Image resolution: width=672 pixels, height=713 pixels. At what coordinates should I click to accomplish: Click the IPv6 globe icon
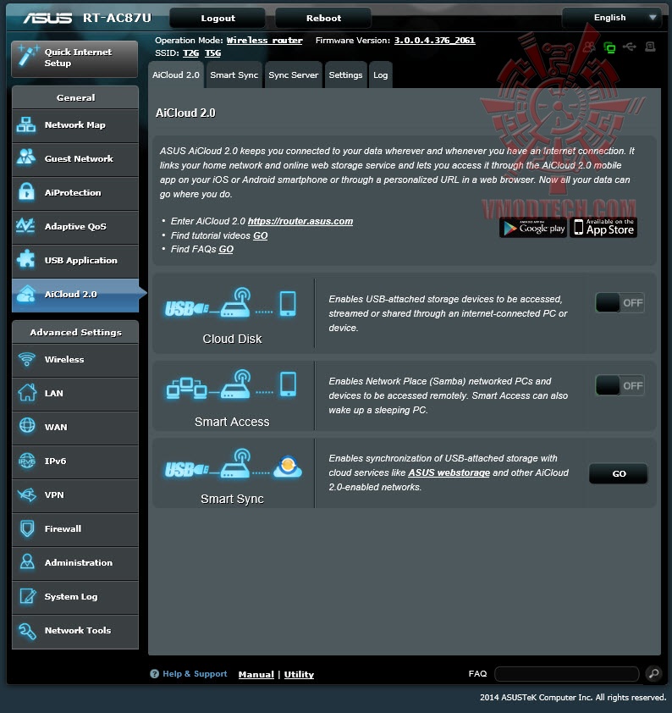[x=27, y=461]
